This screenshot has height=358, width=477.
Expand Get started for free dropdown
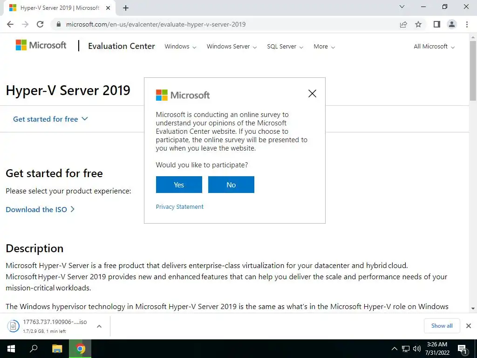point(50,119)
